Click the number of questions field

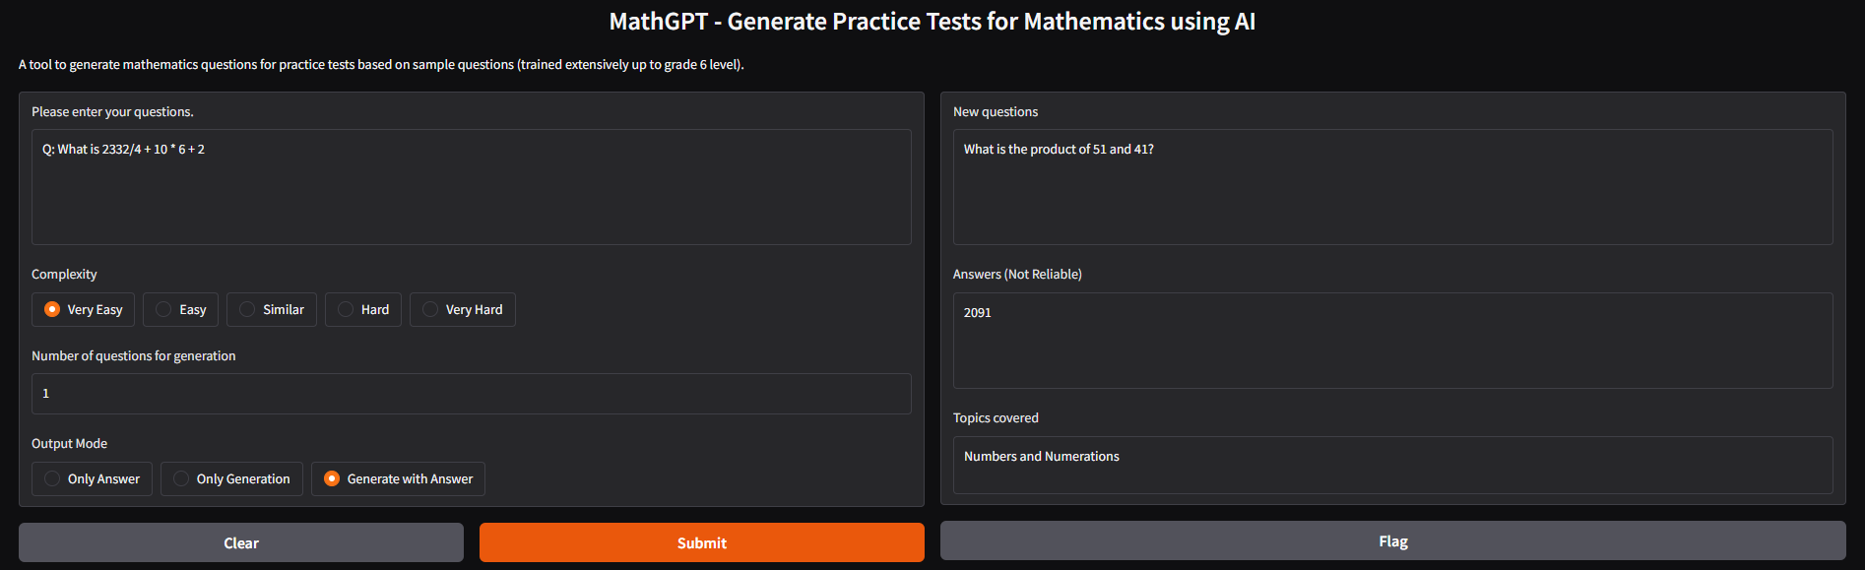point(471,394)
